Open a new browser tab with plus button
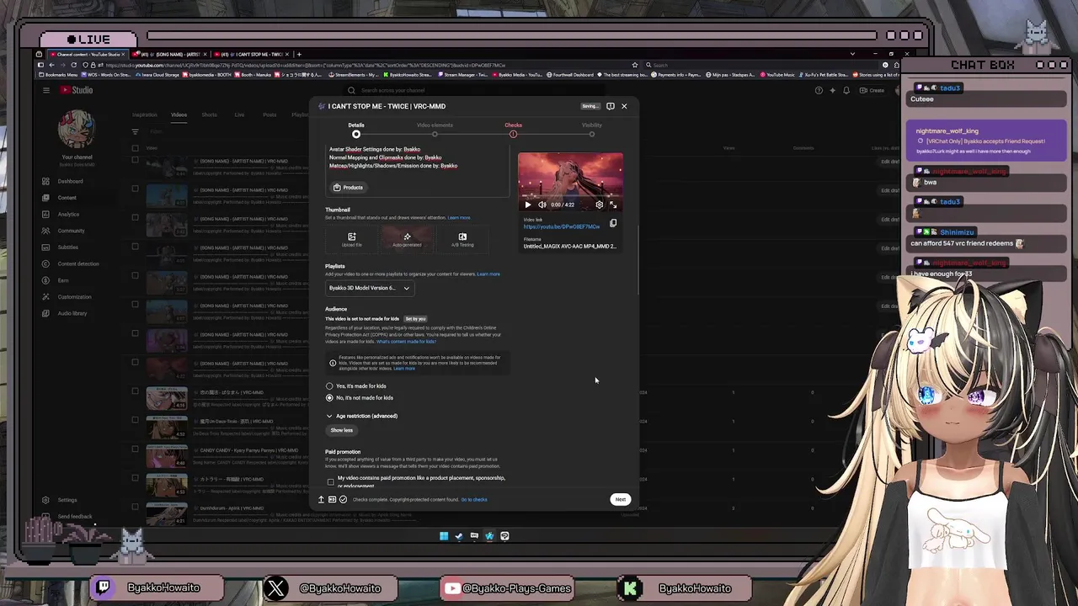Viewport: 1078px width, 606px height. point(298,55)
